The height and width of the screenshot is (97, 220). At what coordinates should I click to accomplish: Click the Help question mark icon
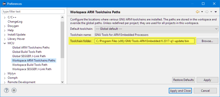click(6, 91)
